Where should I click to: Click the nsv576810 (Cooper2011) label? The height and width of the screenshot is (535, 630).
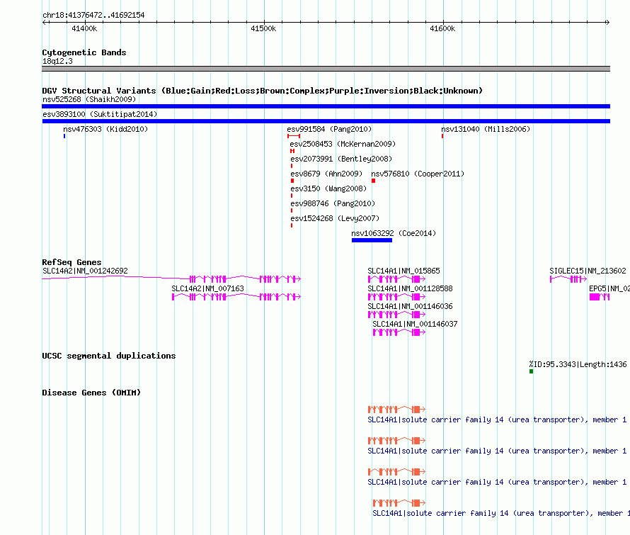[x=418, y=174]
